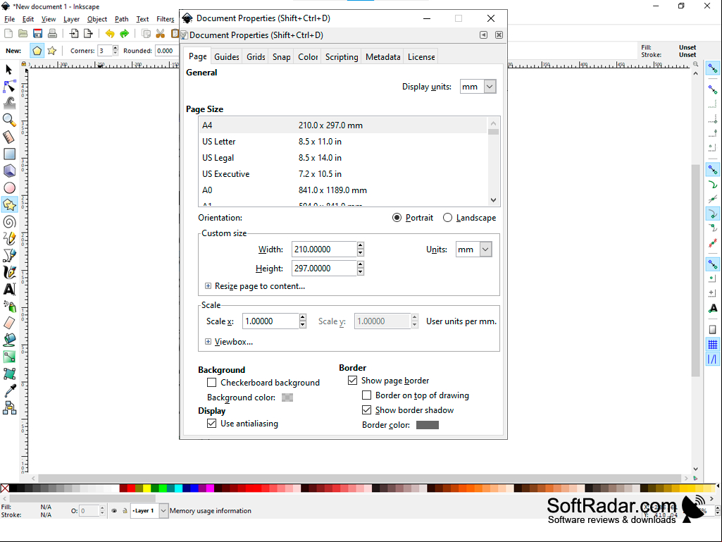Select US Letter page size
The image size is (722, 542).
pos(343,142)
